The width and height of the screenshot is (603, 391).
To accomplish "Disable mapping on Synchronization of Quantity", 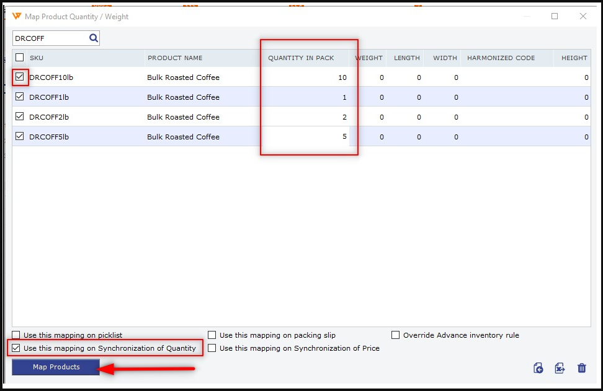I will point(16,348).
